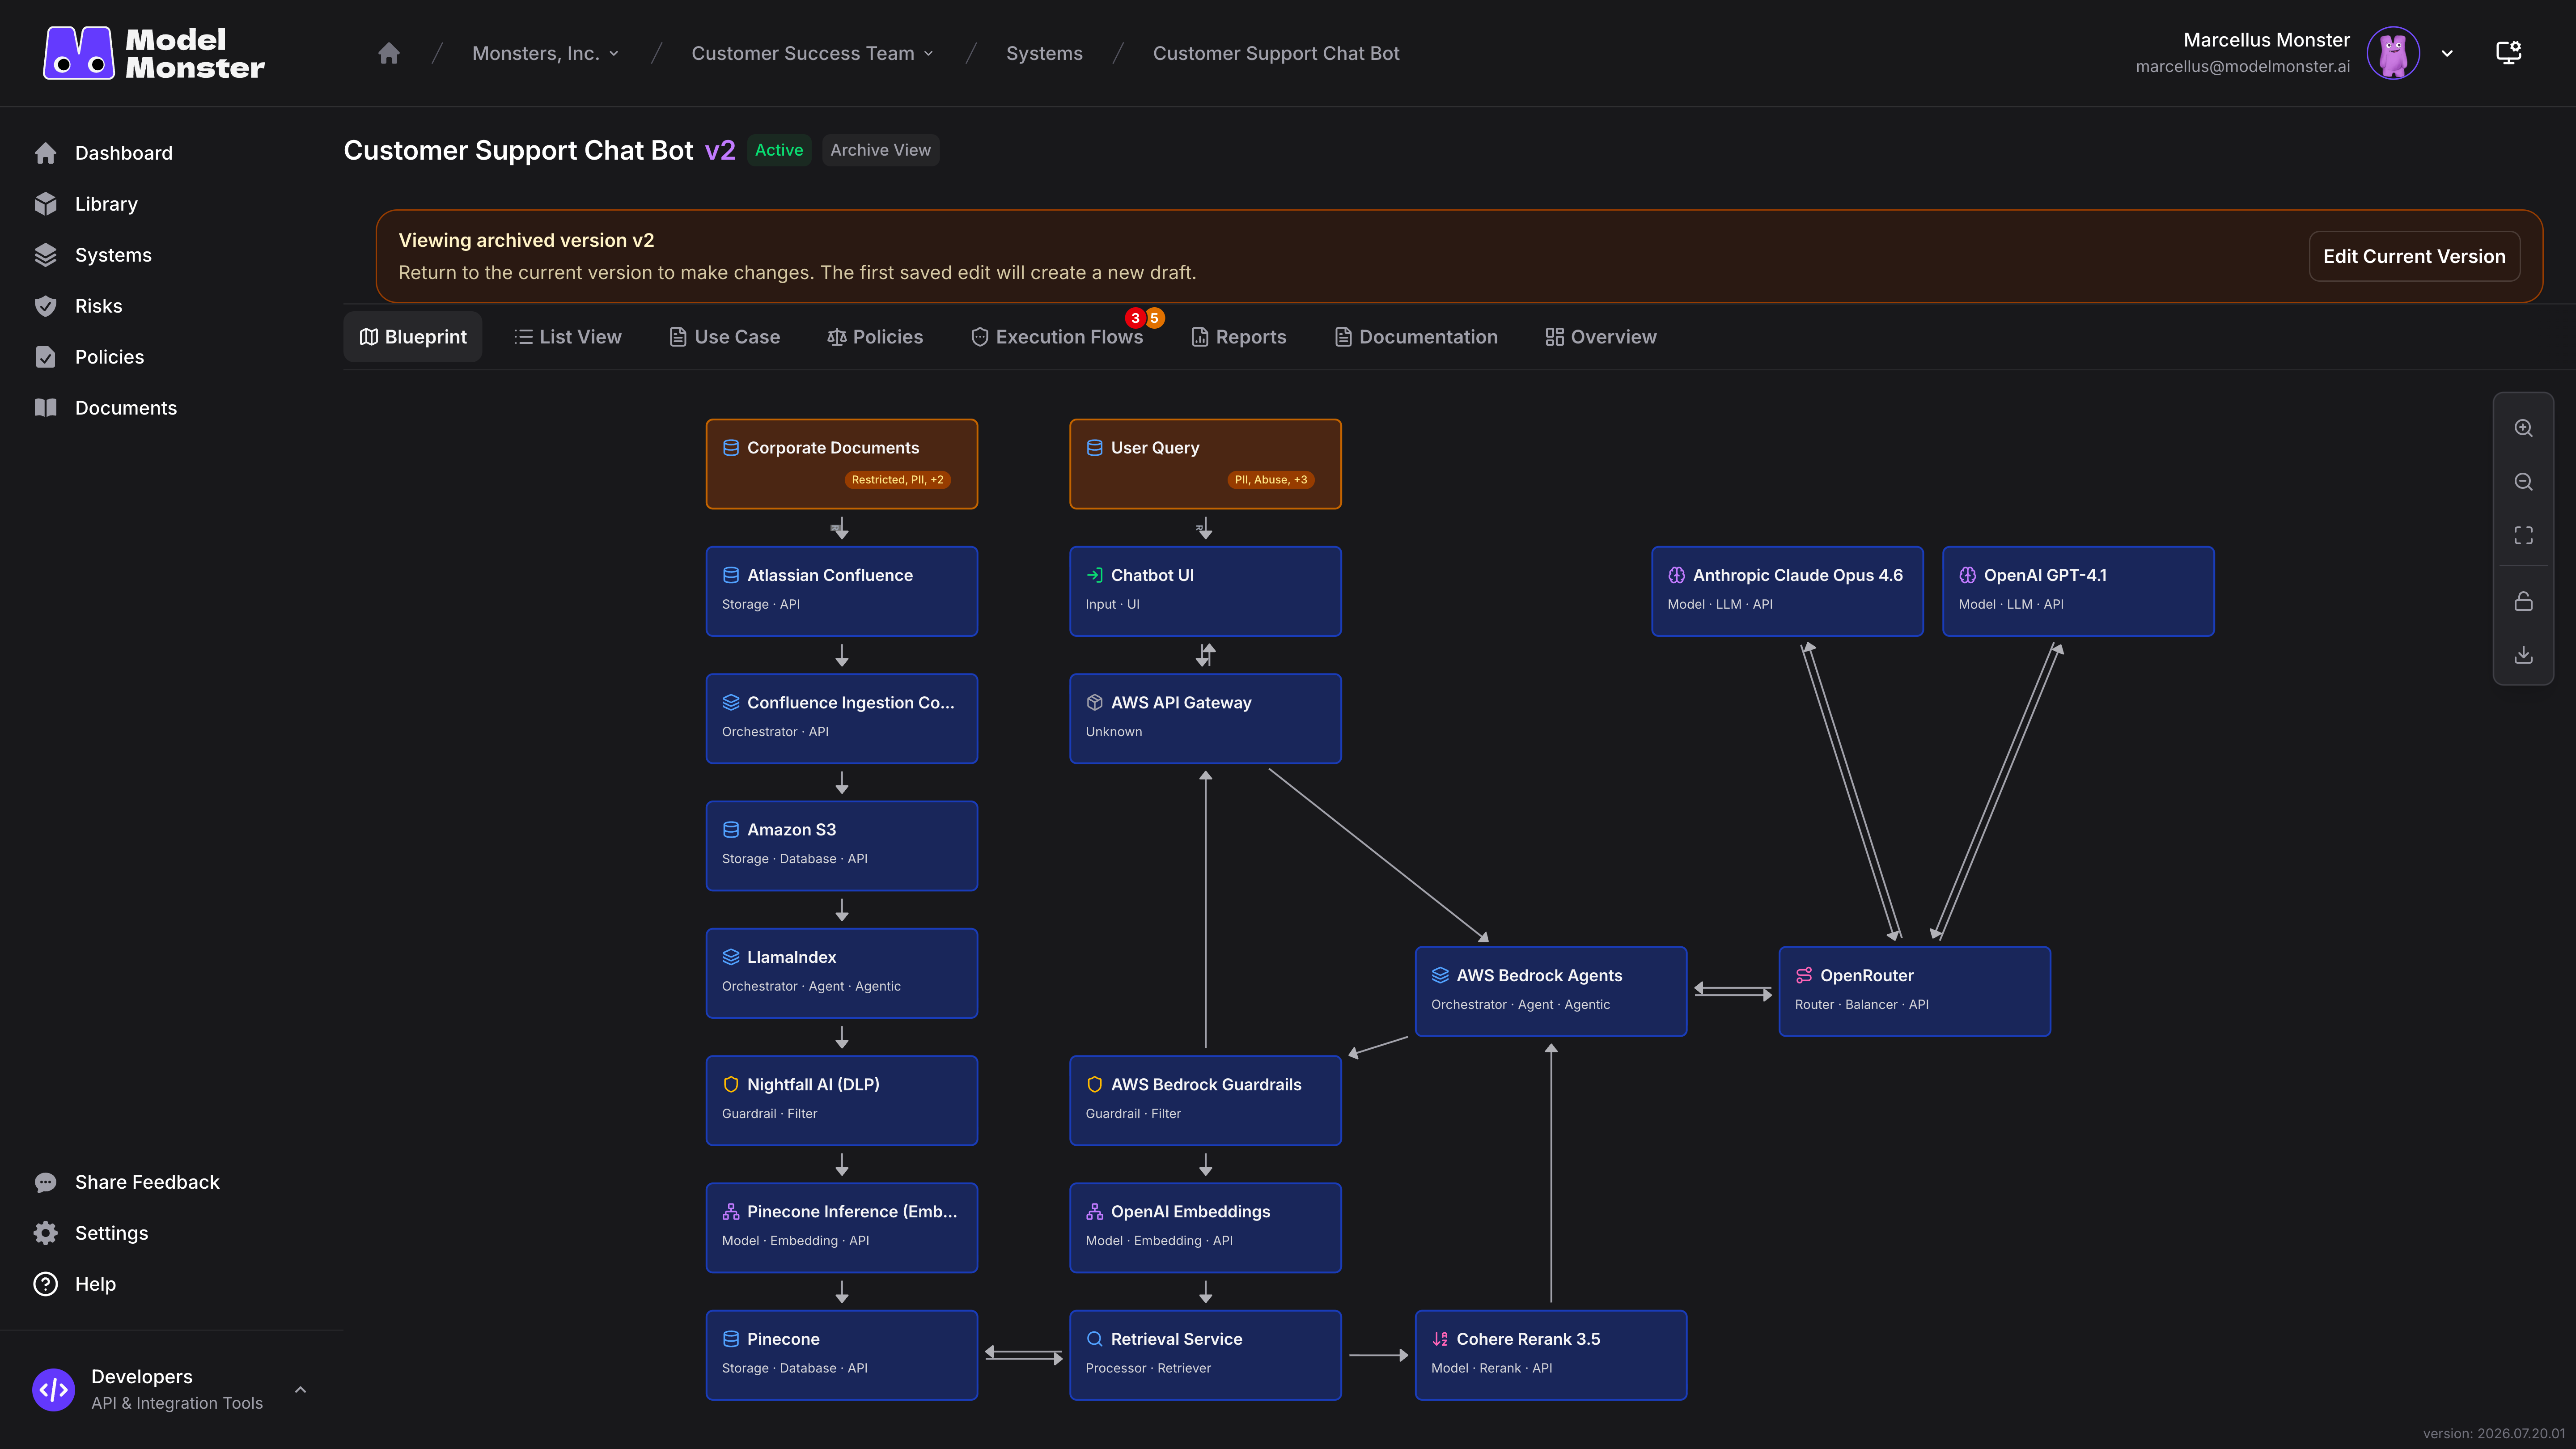This screenshot has width=2576, height=1449.
Task: Click the v2 version label
Action: (x=720, y=150)
